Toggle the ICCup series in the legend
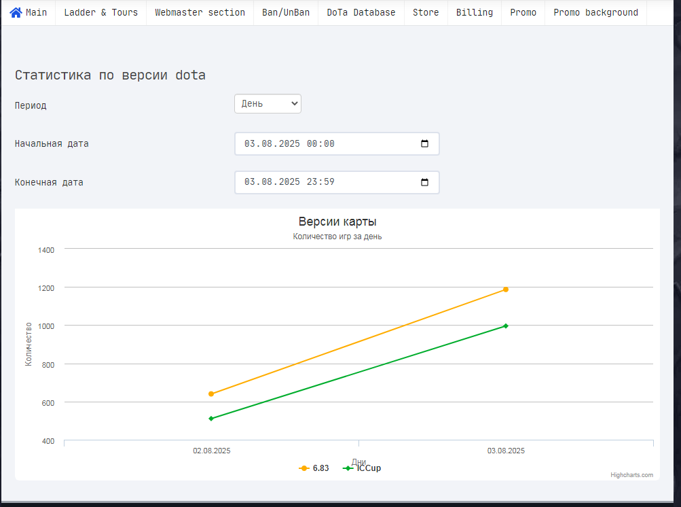The height and width of the screenshot is (507, 681). pos(362,468)
